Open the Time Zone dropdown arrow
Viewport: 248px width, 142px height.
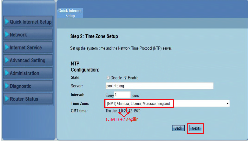pos(227,104)
